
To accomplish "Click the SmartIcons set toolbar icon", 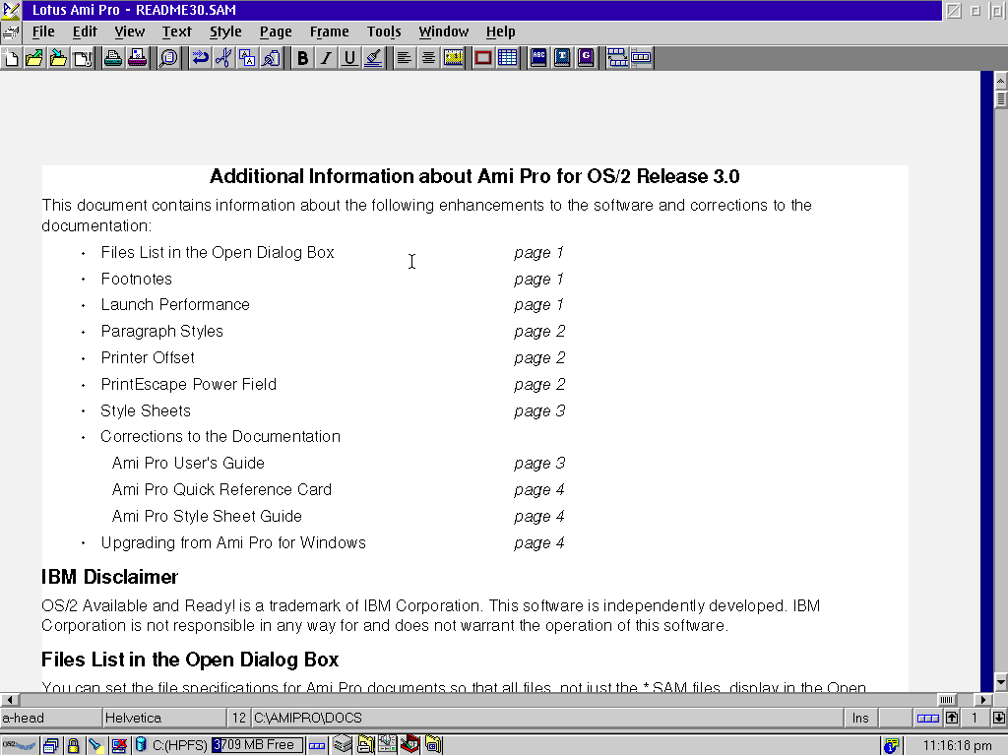I will (642, 58).
